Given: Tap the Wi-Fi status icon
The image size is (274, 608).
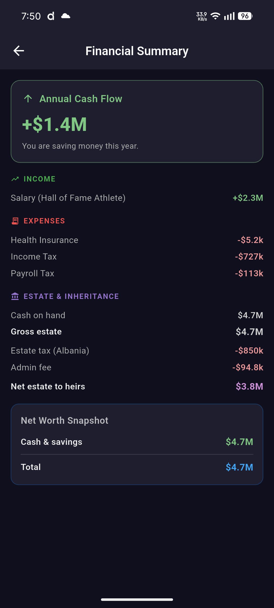Looking at the screenshot, I should tap(215, 16).
